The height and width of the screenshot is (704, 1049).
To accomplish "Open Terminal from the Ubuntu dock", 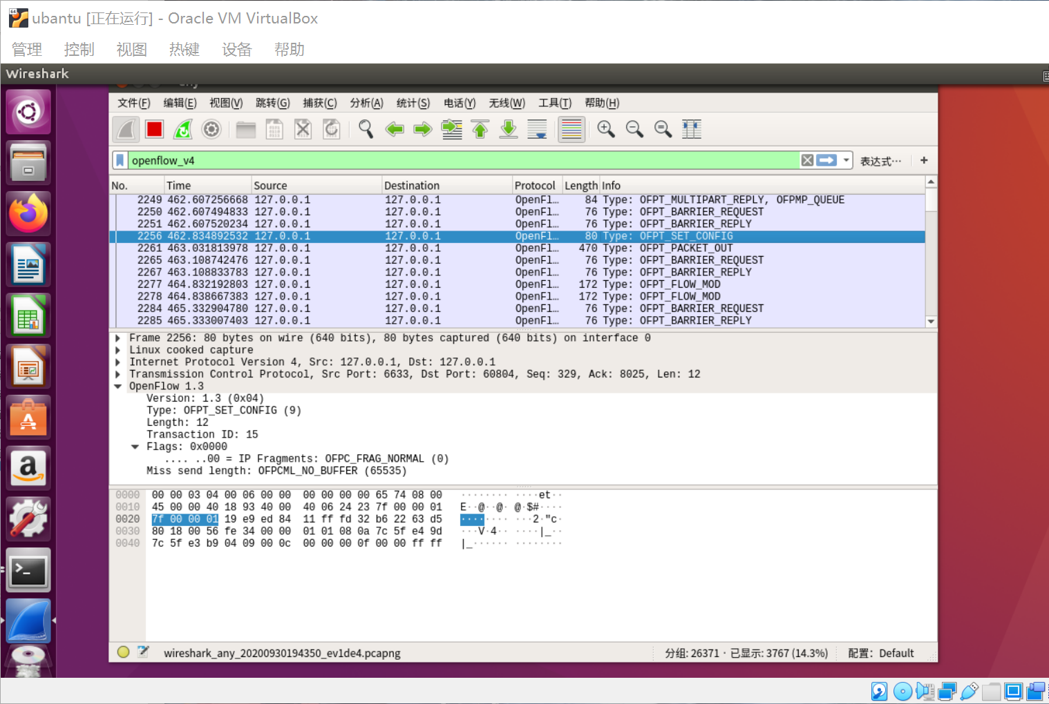I will pos(28,571).
